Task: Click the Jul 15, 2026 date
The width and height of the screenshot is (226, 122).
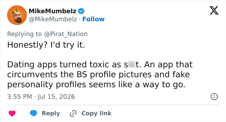Action: [x=56, y=97]
